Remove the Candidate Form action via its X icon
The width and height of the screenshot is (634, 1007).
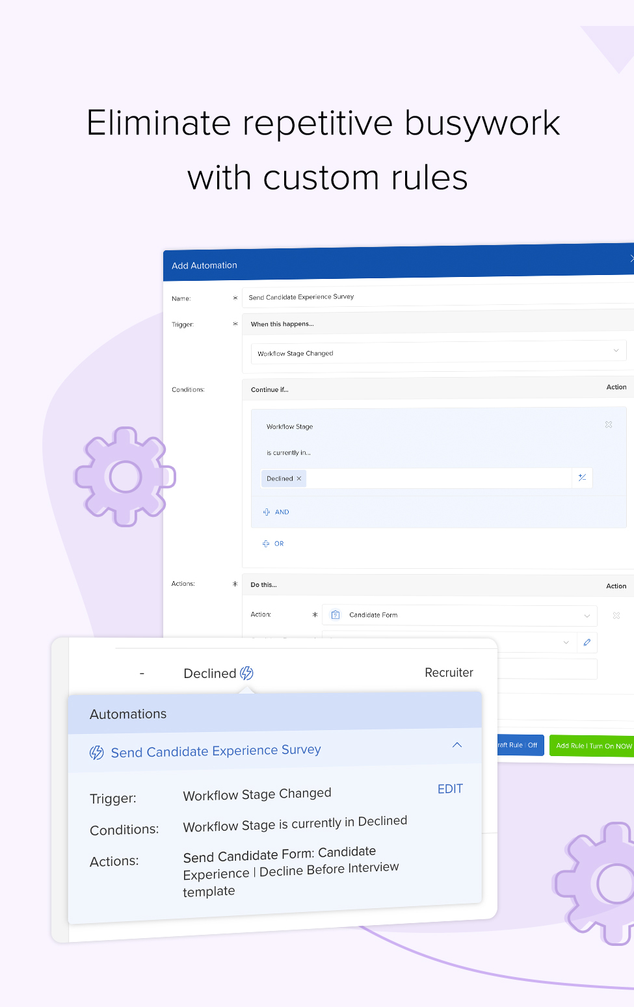pos(616,615)
